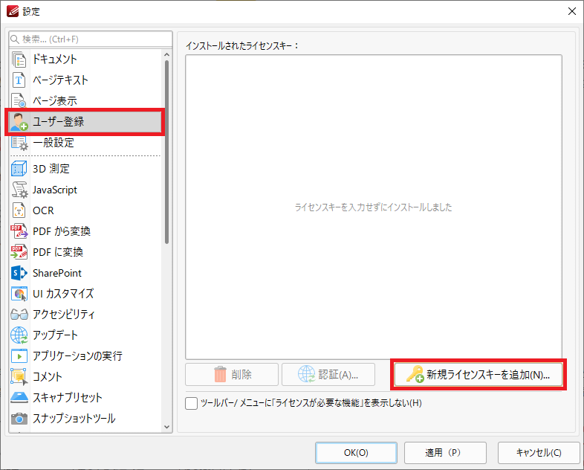Click the アクセシビリティ glasses icon
The width and height of the screenshot is (584, 470).
[19, 315]
